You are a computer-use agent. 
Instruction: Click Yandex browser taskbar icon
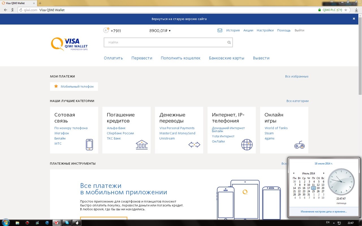click(x=57, y=223)
